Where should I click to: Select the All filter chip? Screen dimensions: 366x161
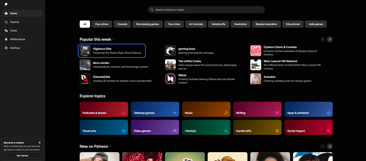[x=85, y=24]
